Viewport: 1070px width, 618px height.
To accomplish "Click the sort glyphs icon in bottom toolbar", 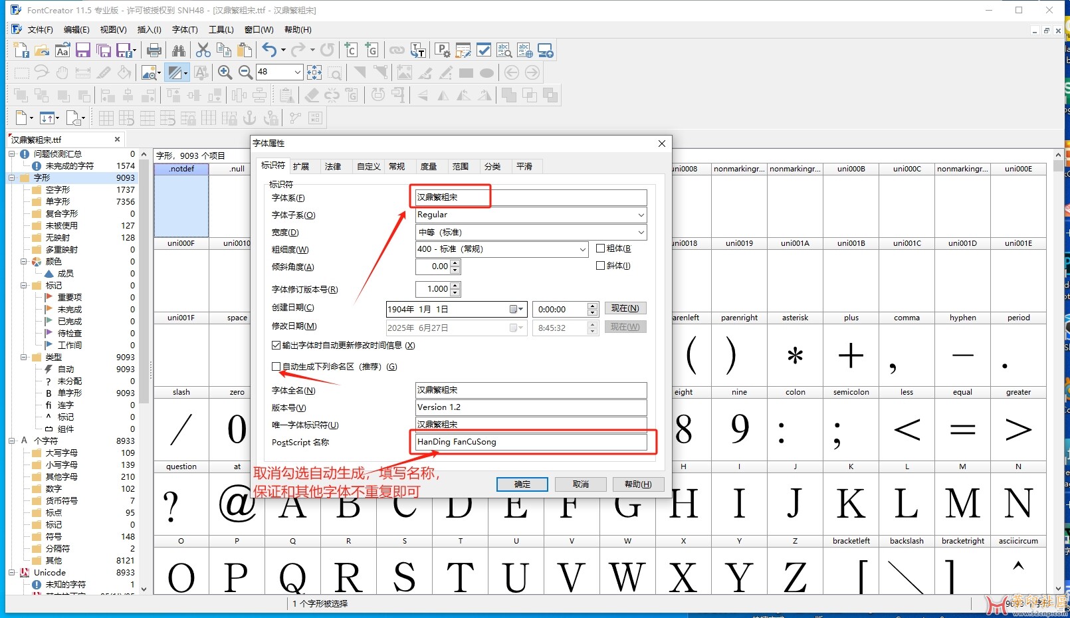I will [x=47, y=118].
